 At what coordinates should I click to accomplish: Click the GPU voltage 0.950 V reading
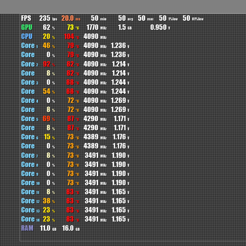158,27
